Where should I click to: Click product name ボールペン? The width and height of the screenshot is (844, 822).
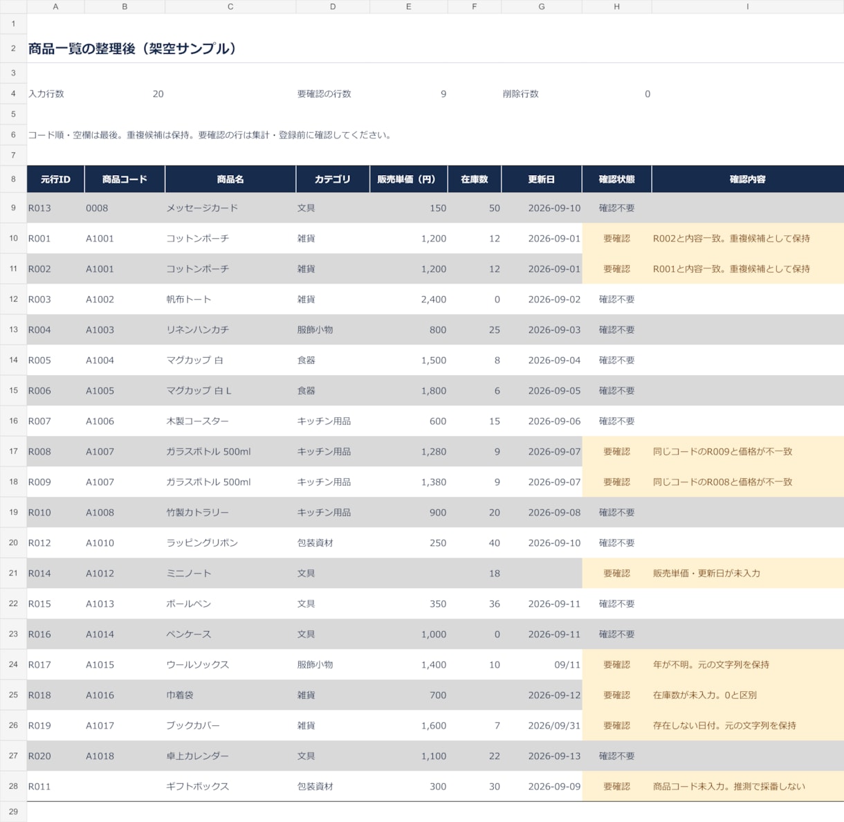click(189, 604)
